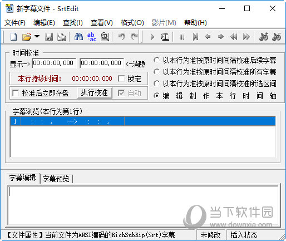Switch to the 字幕预览 tab
Image resolution: width=286 pixels, height=241 pixels.
pos(56,179)
